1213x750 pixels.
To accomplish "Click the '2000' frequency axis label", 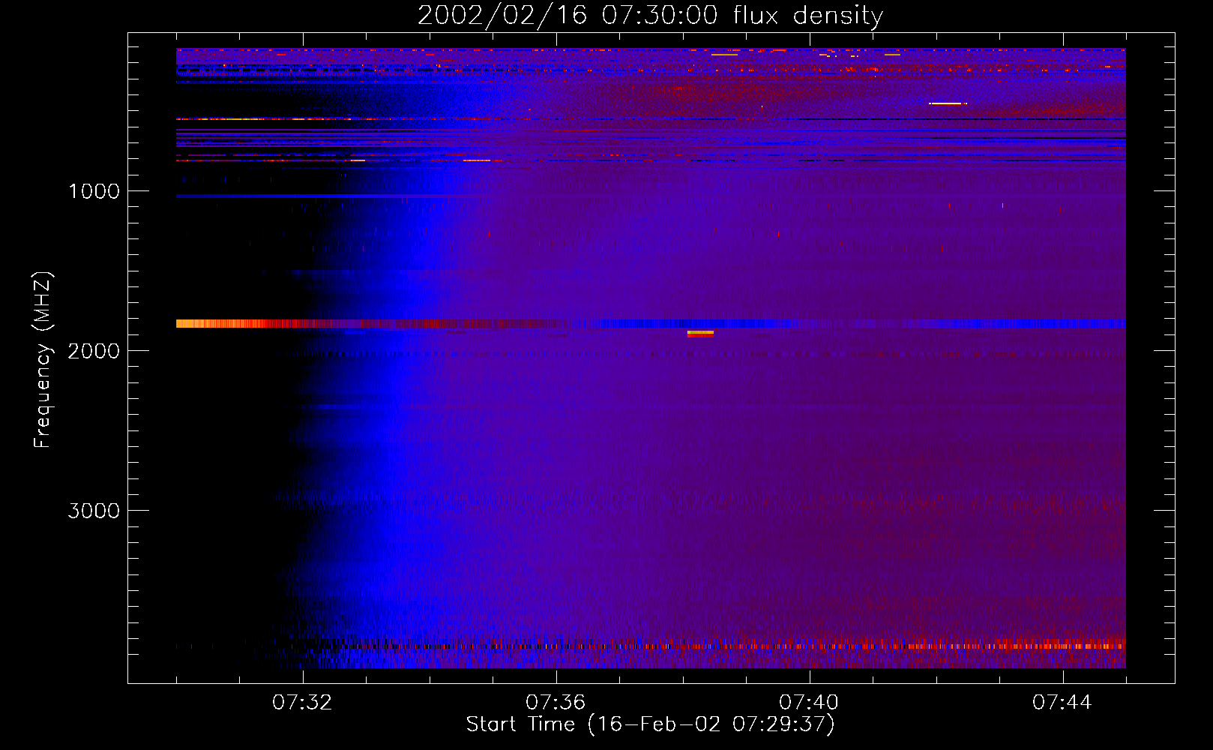I will pos(94,351).
